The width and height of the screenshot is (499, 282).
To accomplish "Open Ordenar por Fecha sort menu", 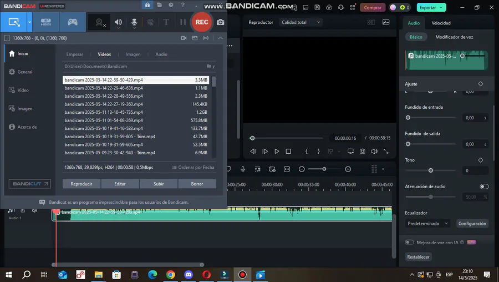I will point(193,167).
